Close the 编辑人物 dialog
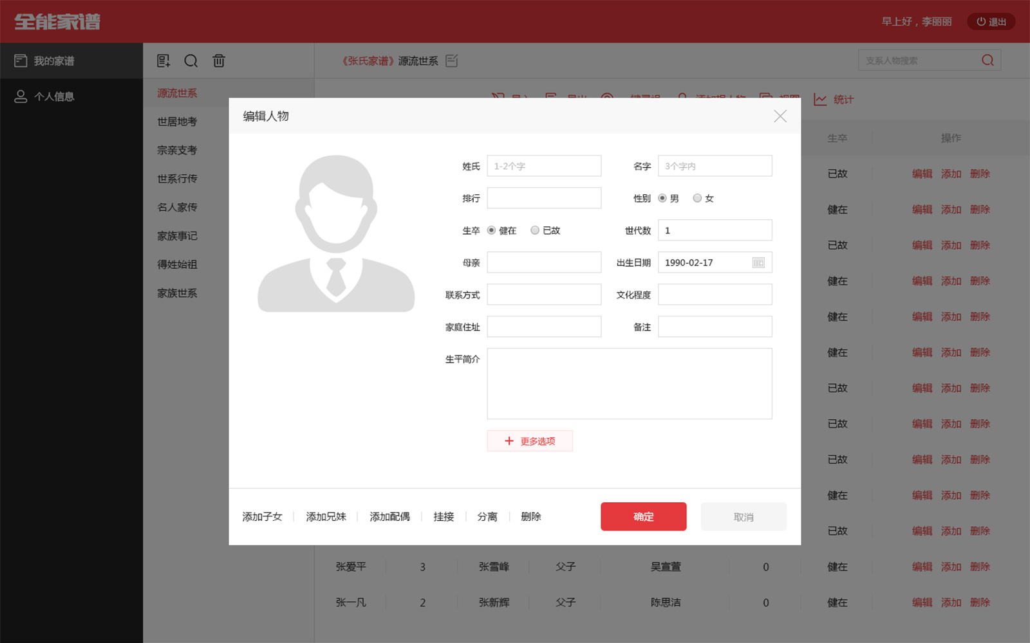The image size is (1030, 643). [780, 116]
